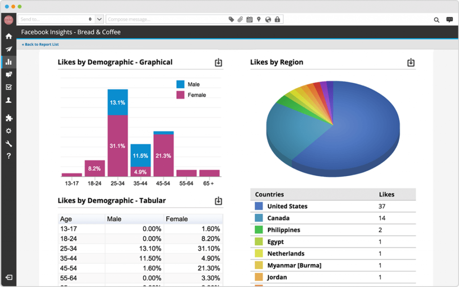Click the puzzle piece integrations icon

click(x=8, y=118)
